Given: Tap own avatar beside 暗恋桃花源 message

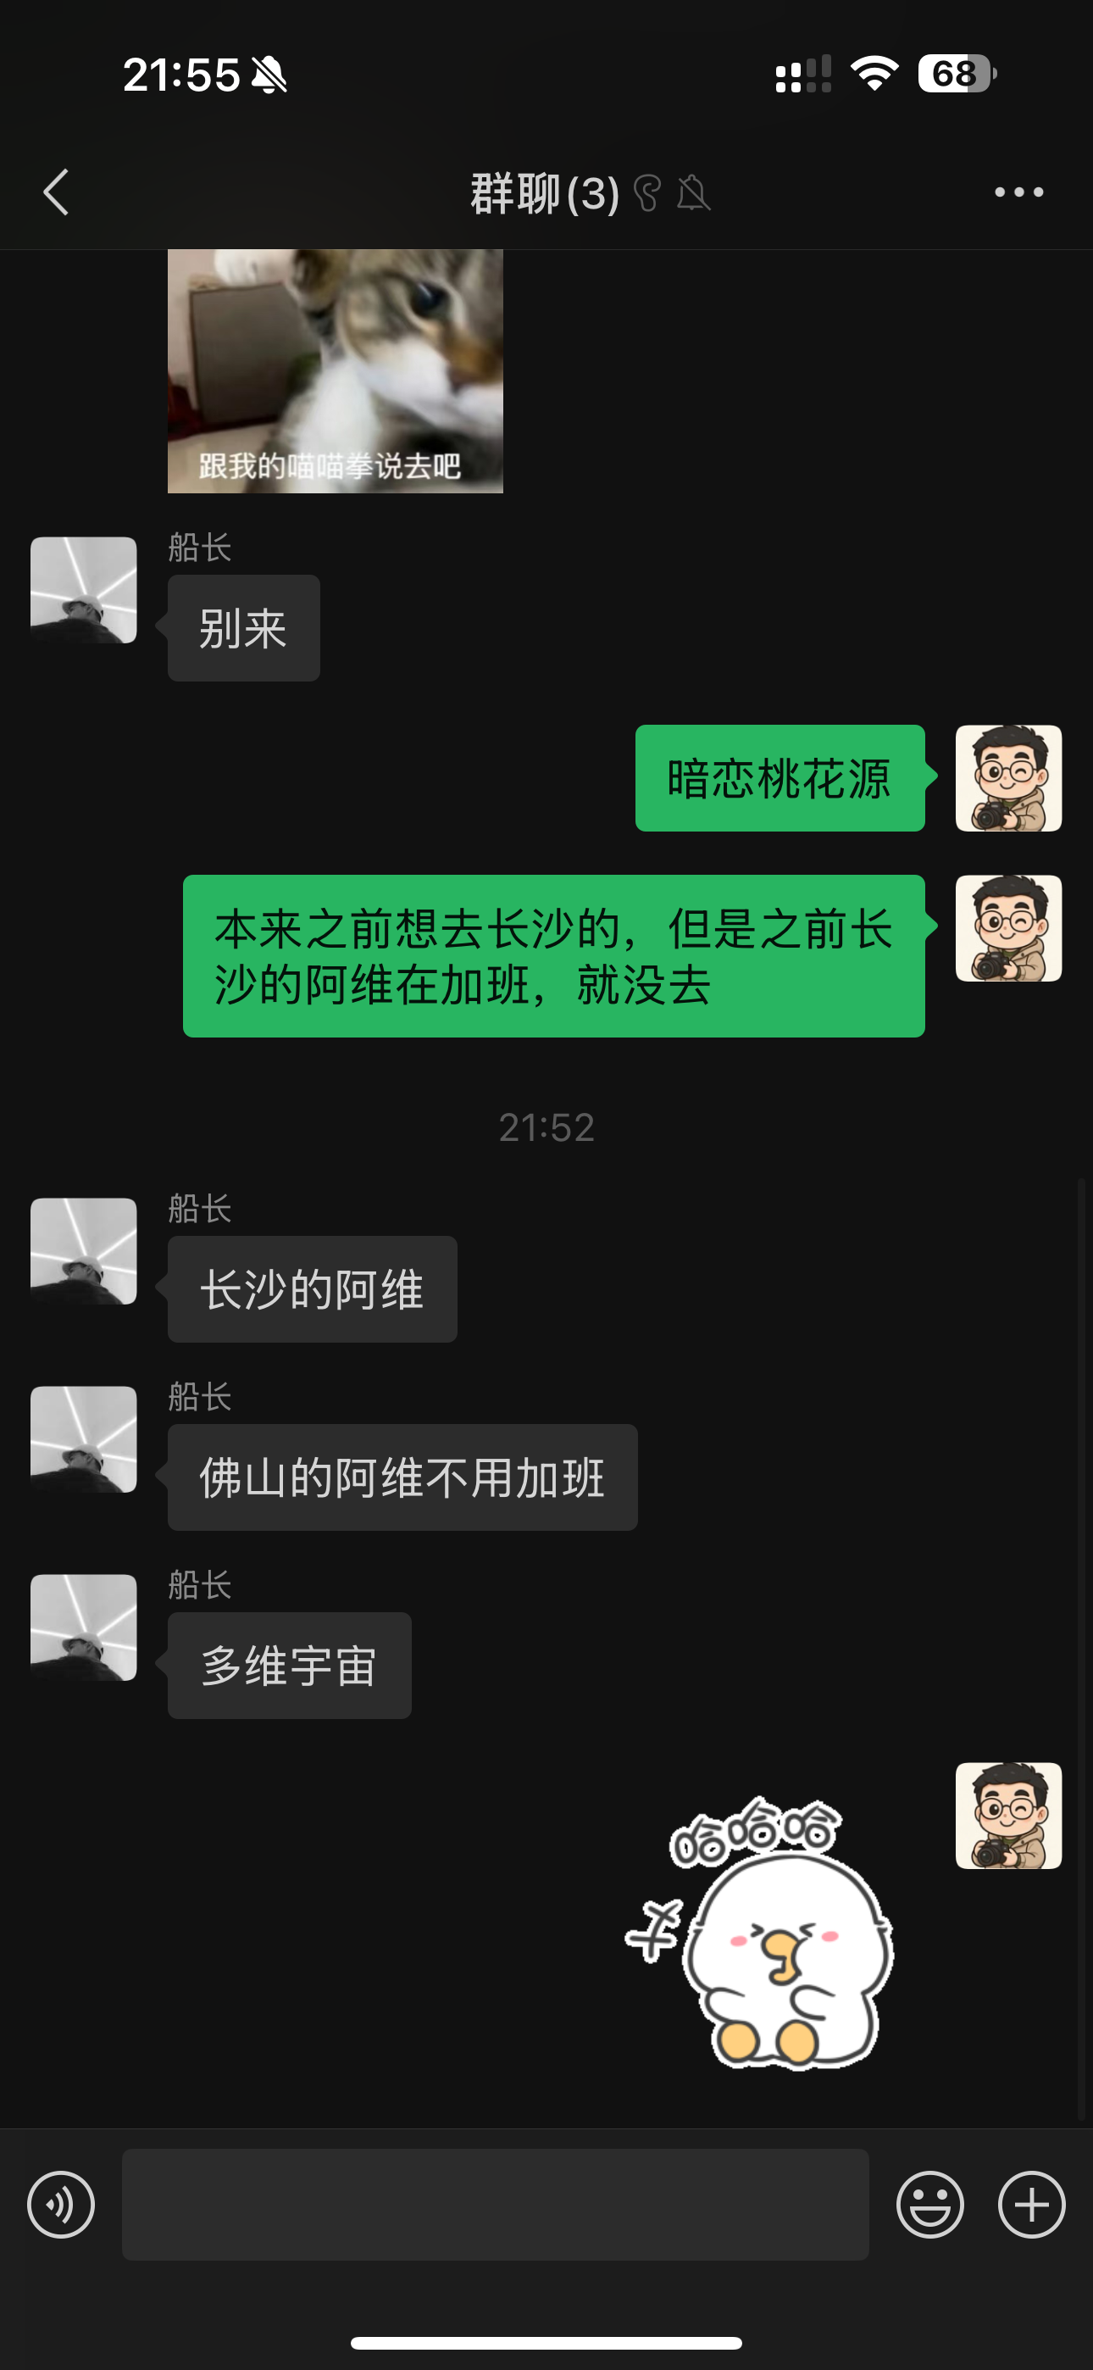Looking at the screenshot, I should [1008, 778].
